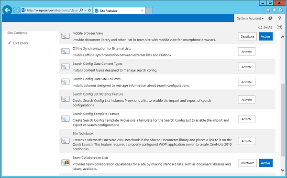Click the Site Features page icon in tab
This screenshot has height=178, width=287.
(97, 11)
